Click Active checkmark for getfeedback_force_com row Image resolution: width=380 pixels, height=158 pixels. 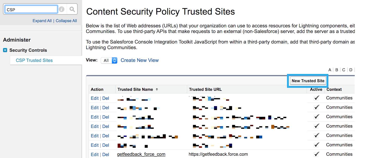point(317,154)
